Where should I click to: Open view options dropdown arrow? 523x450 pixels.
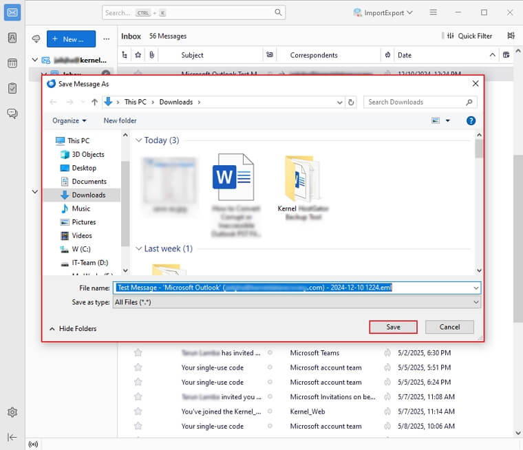[448, 120]
